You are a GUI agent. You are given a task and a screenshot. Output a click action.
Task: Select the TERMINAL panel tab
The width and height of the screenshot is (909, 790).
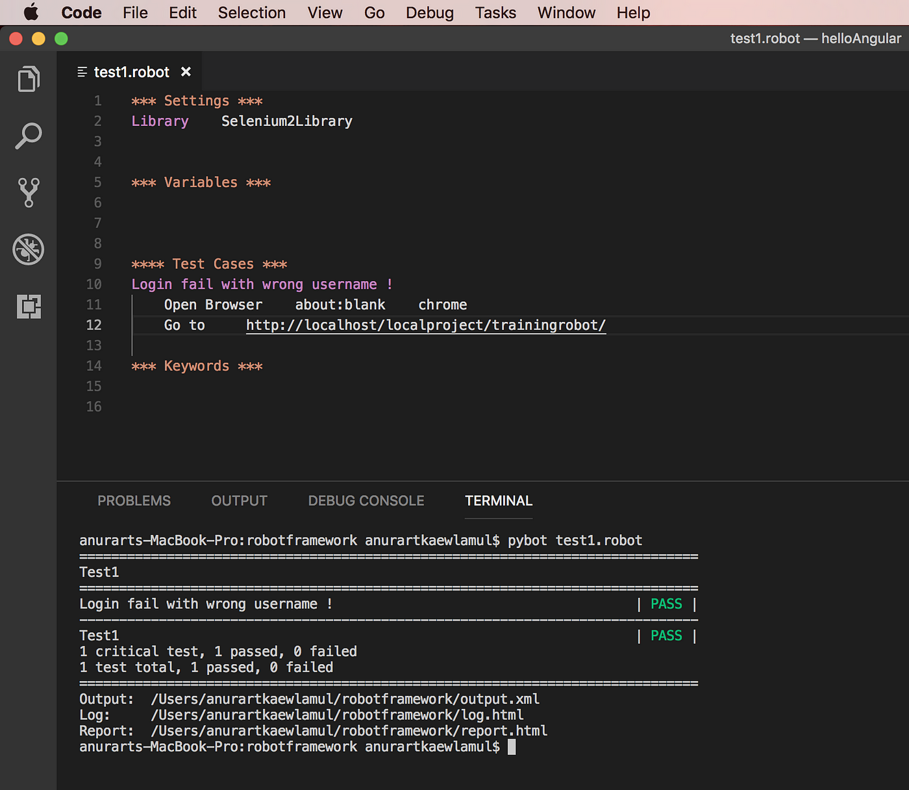coord(499,500)
